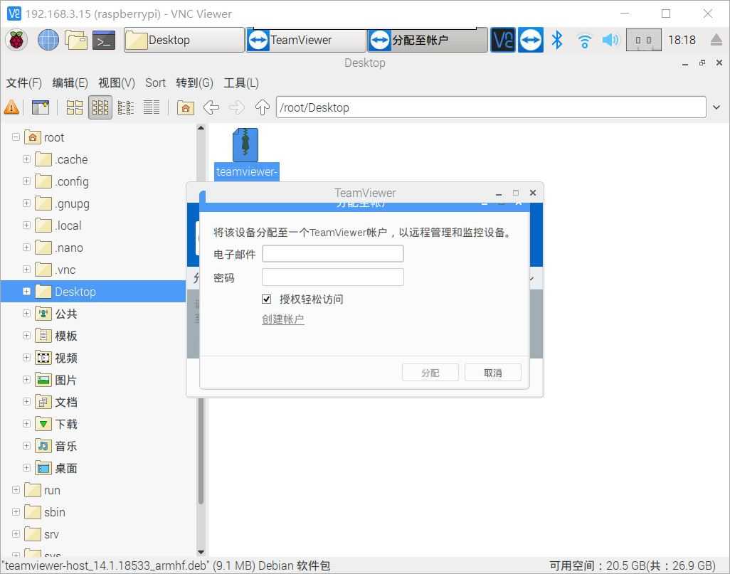
Task: Switch to the TeamViewer taskbar window
Action: 306,40
